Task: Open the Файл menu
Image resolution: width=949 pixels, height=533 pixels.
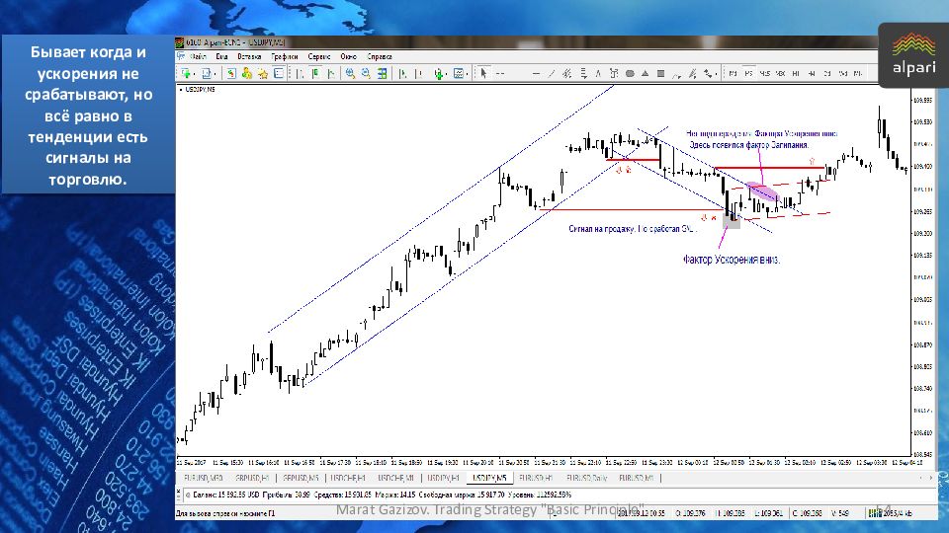Action: point(198,57)
